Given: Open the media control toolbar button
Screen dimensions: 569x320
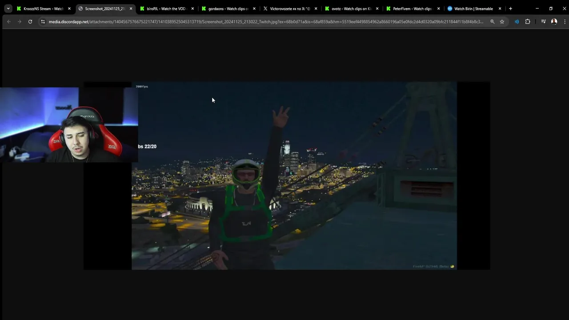Looking at the screenshot, I should coord(543,21).
